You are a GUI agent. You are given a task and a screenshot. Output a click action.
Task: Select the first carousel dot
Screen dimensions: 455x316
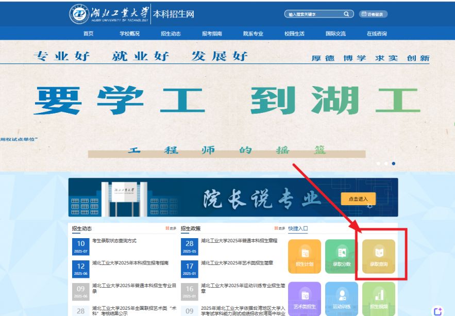click(378, 163)
